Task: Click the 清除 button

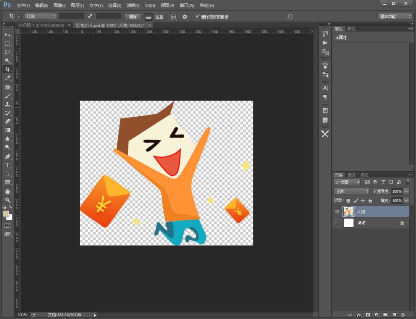Action: point(133,17)
